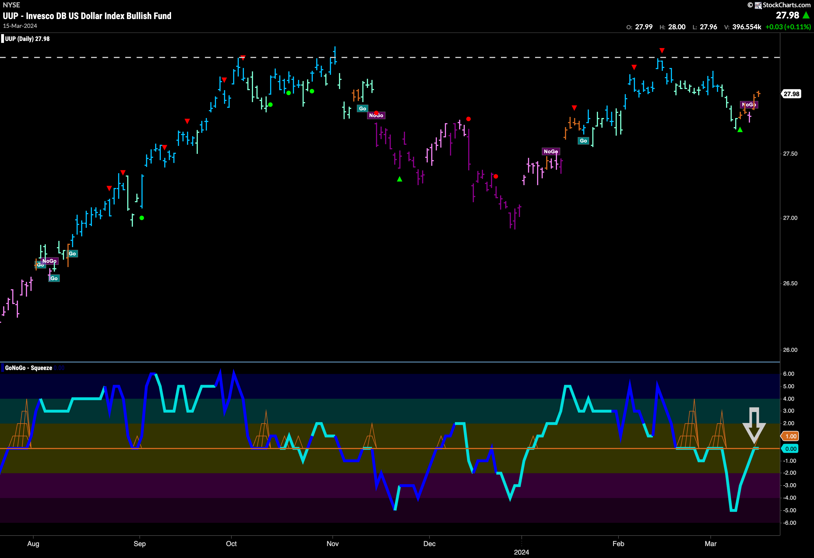Click the open value 'O: 27.99'

coord(639,27)
